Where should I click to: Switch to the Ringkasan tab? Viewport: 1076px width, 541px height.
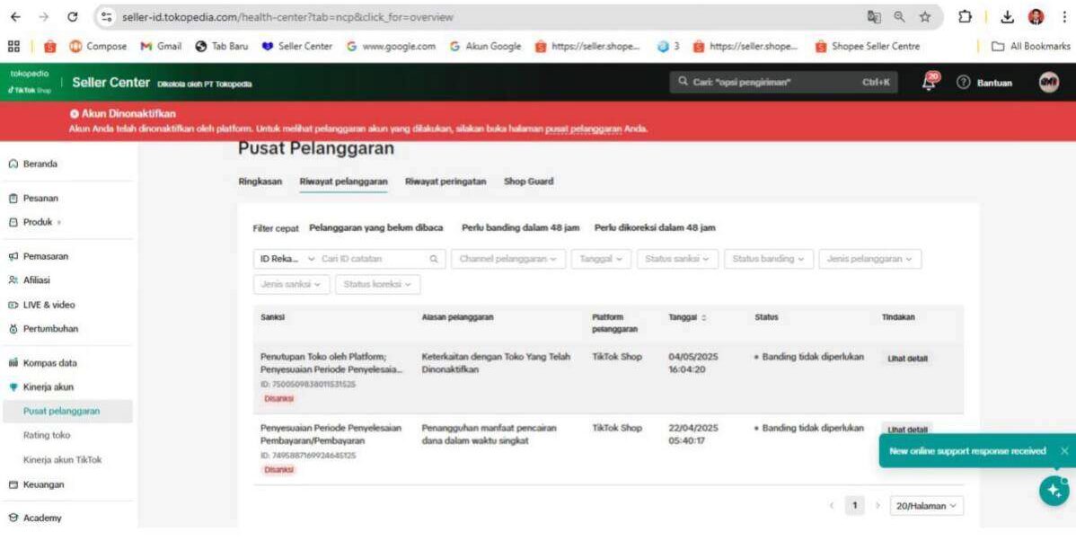click(x=260, y=182)
